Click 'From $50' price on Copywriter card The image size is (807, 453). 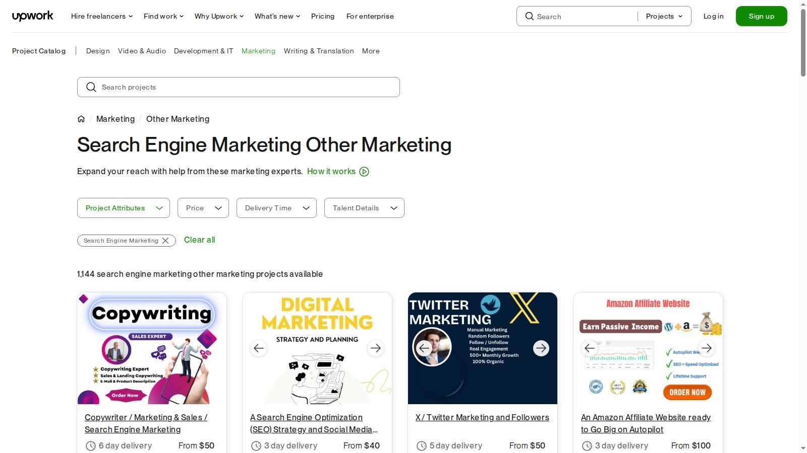[x=196, y=445]
